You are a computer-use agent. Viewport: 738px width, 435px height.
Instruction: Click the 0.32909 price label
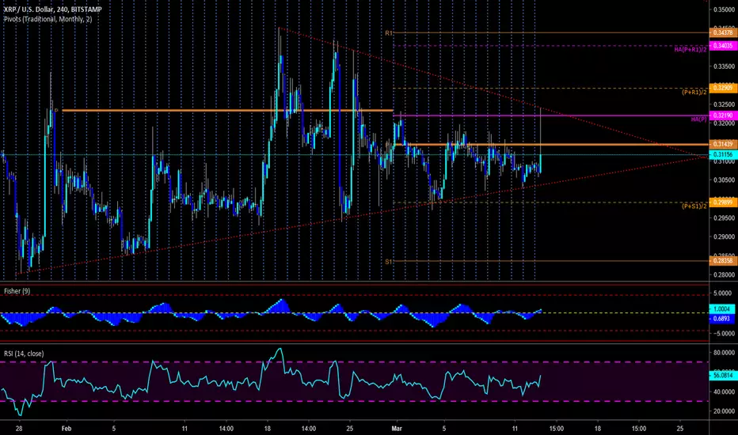pyautogui.click(x=722, y=88)
